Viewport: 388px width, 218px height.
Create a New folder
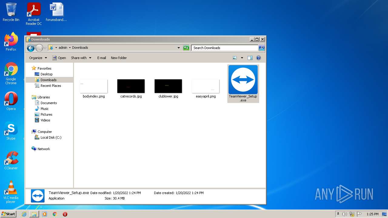click(119, 58)
